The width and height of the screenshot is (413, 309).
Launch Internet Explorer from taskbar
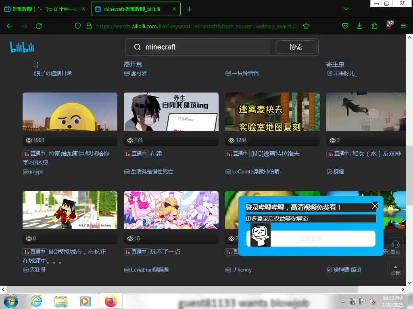pos(36,301)
